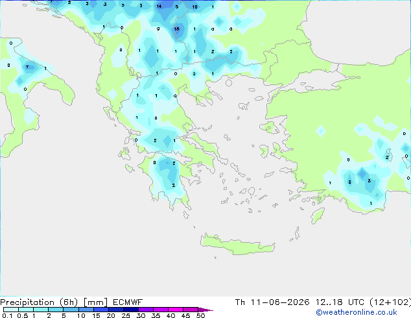Viewport: 411px width, 318px height.
Task: Click the 25–30 mm dark navy legend box
Action: [130, 310]
